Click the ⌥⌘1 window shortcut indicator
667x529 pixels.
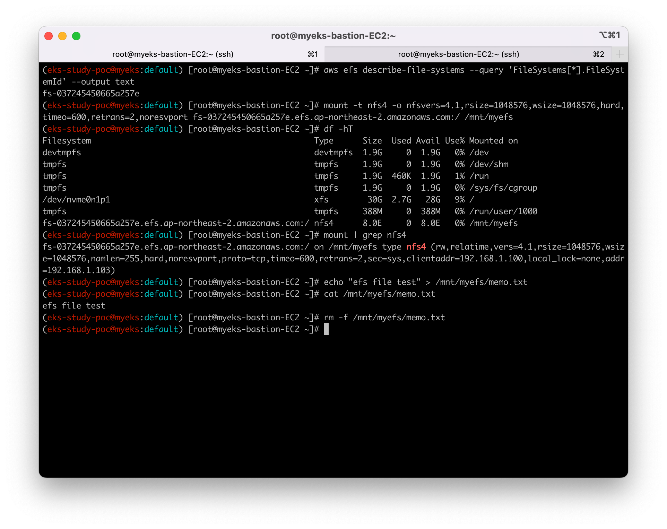[609, 35]
